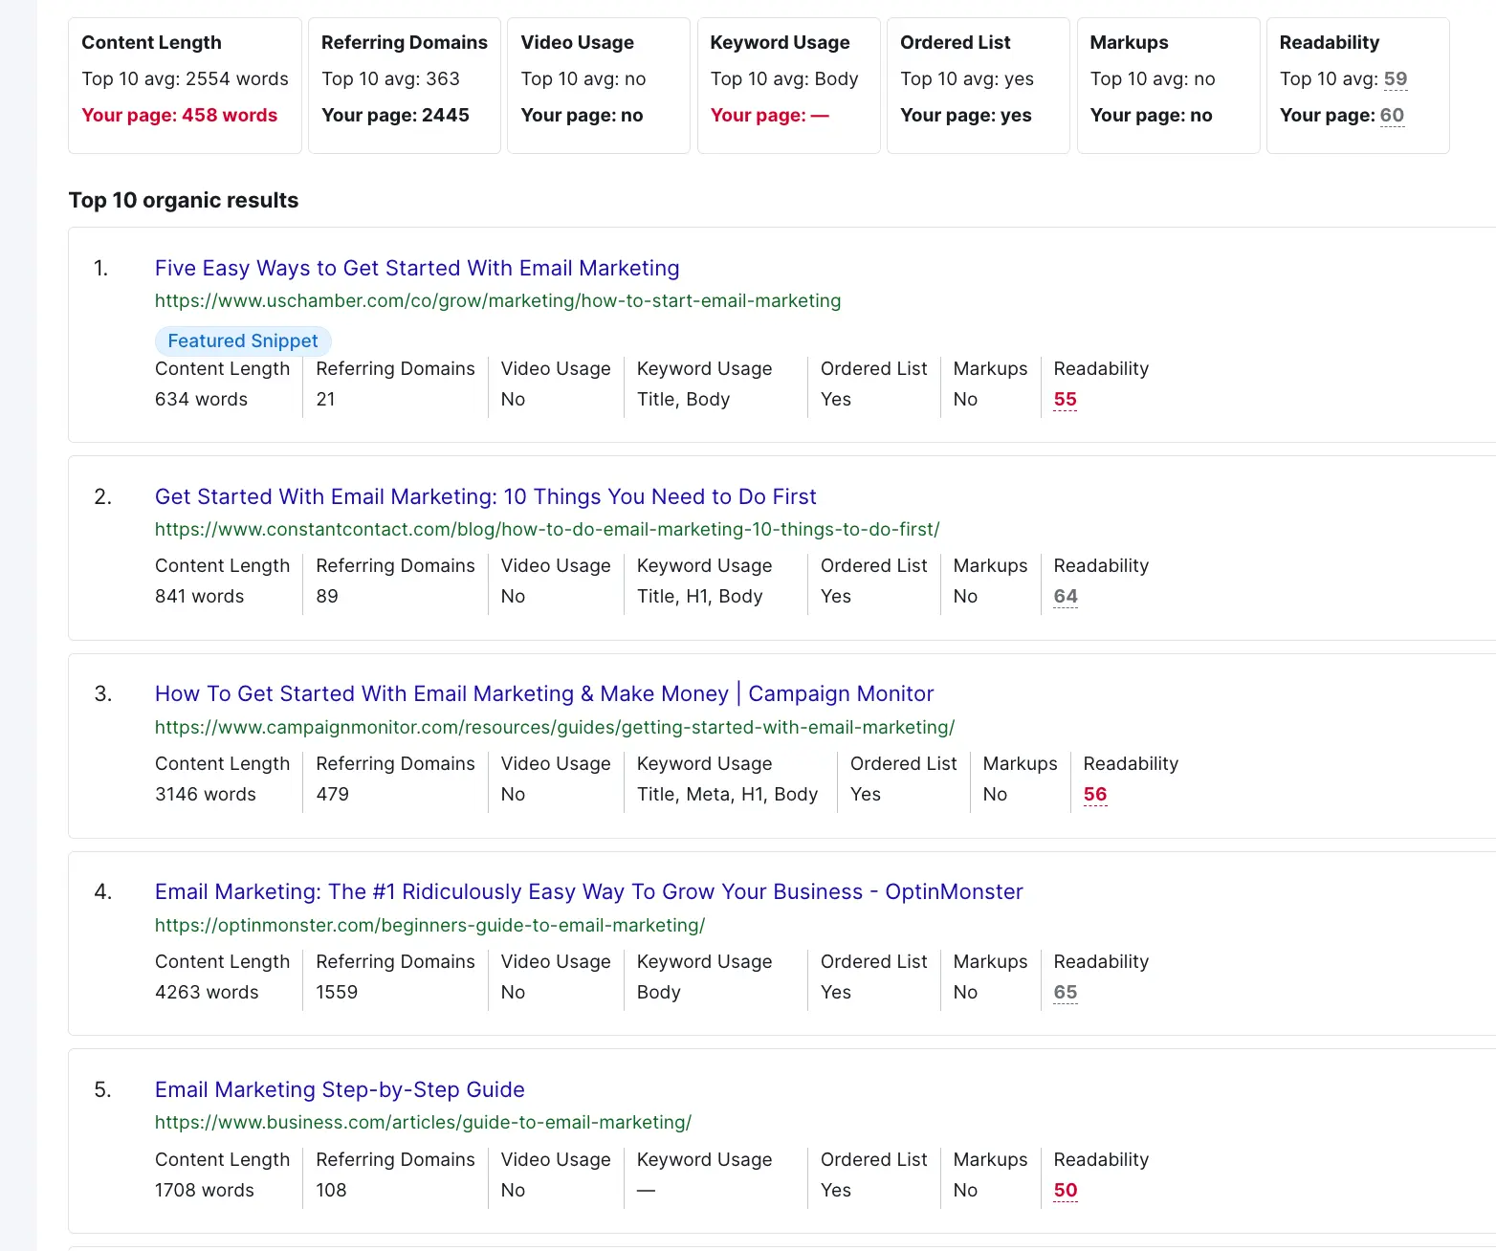This screenshot has width=1496, height=1251.
Task: Click readability score 50 of the fifth result
Action: (1065, 1191)
